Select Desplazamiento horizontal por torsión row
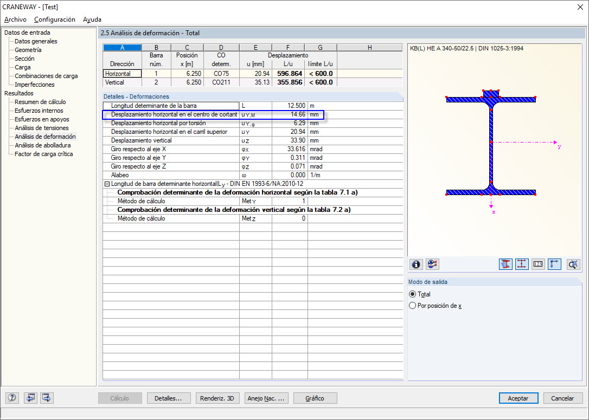Image resolution: width=589 pixels, height=420 pixels. 253,123
